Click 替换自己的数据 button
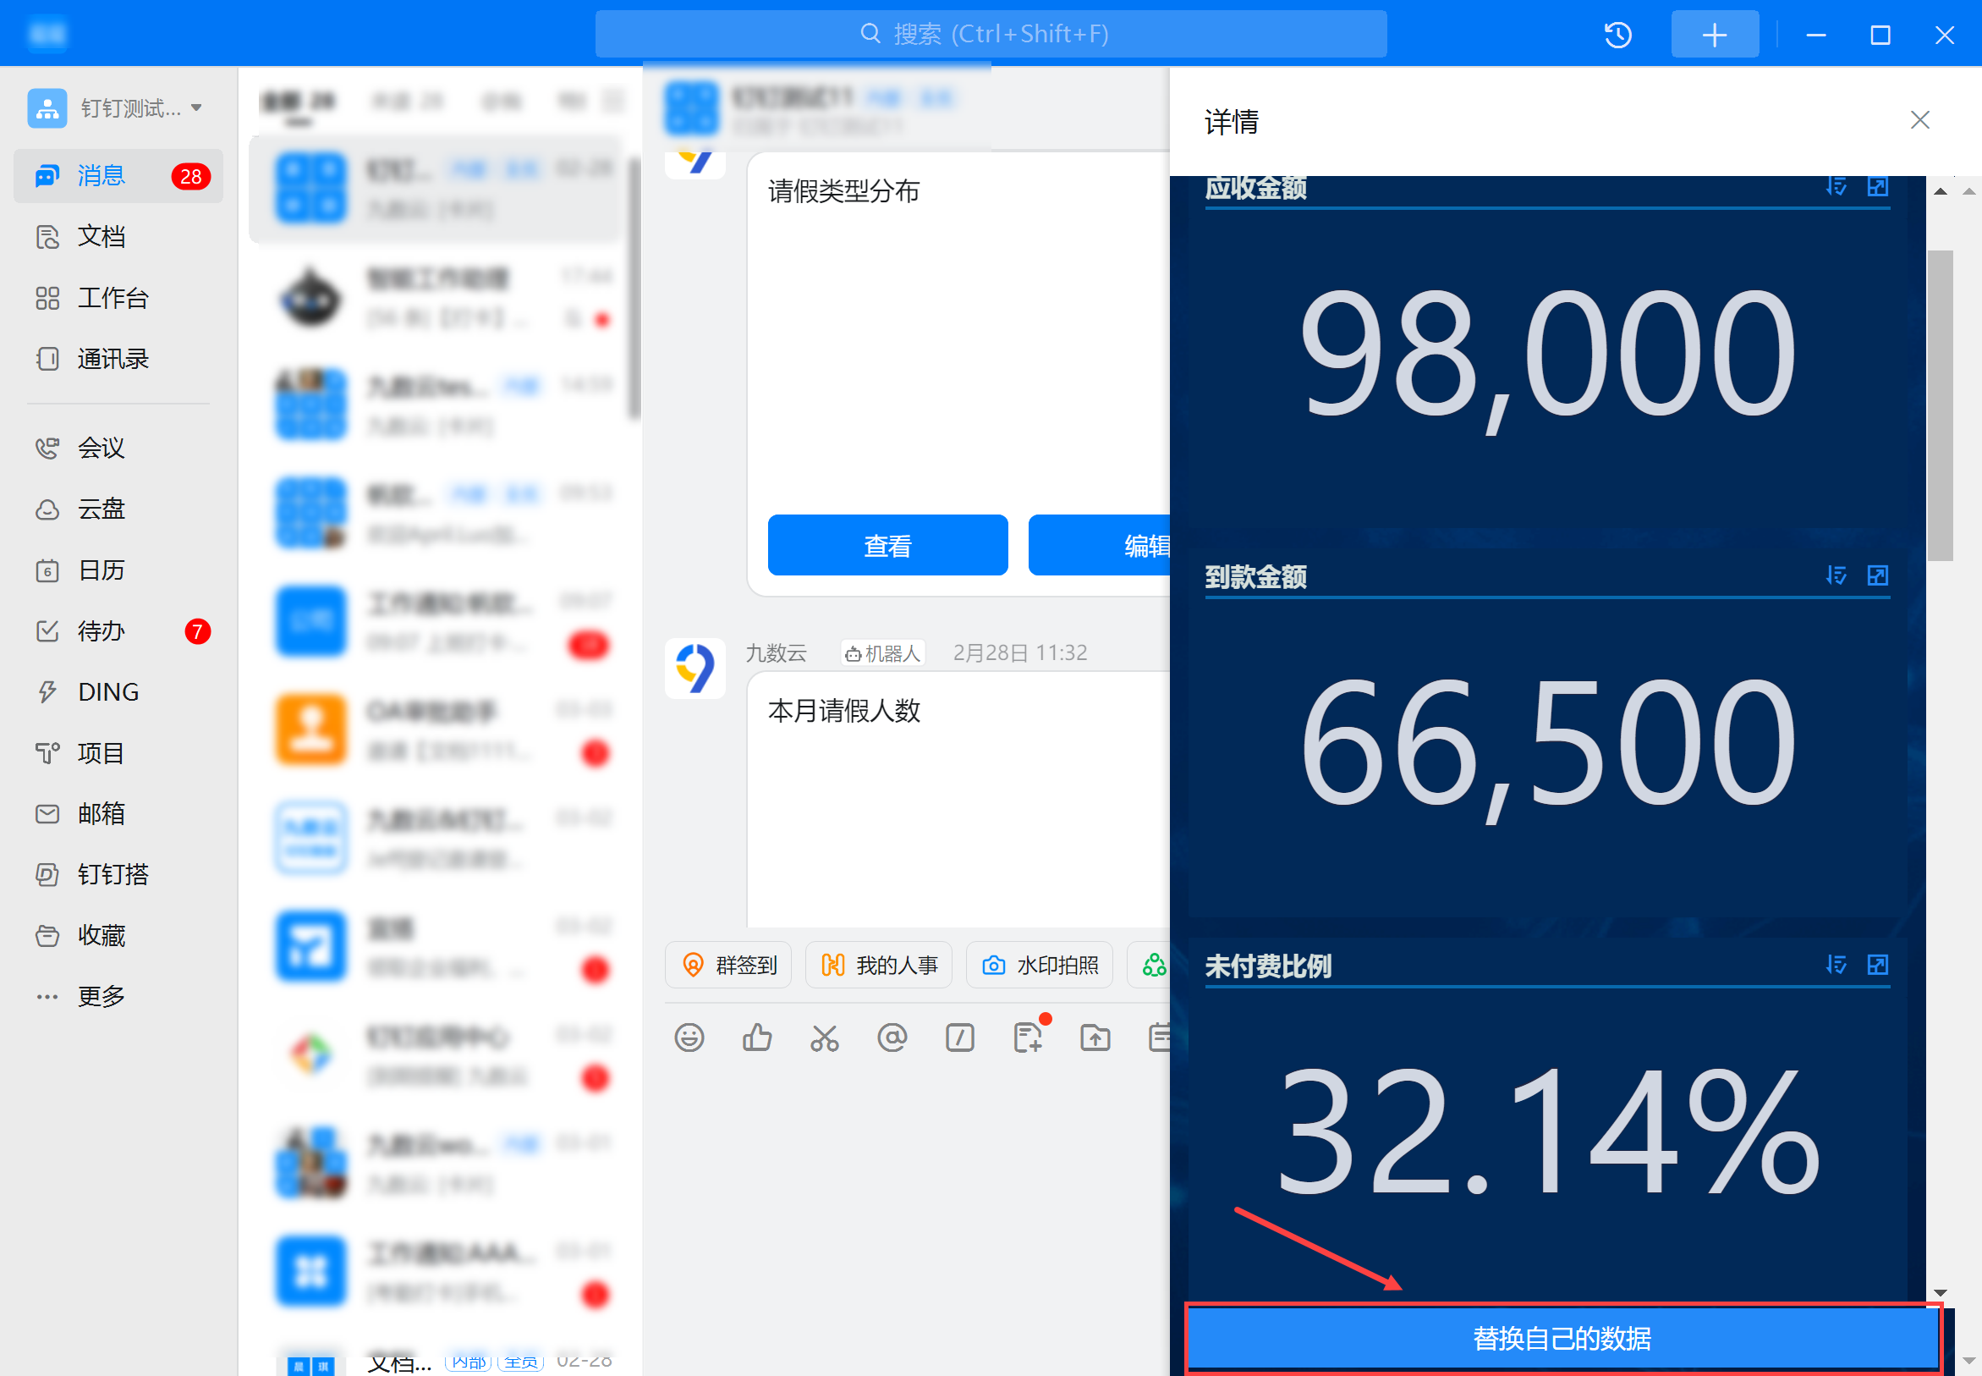The height and width of the screenshot is (1376, 1982). pyautogui.click(x=1562, y=1338)
